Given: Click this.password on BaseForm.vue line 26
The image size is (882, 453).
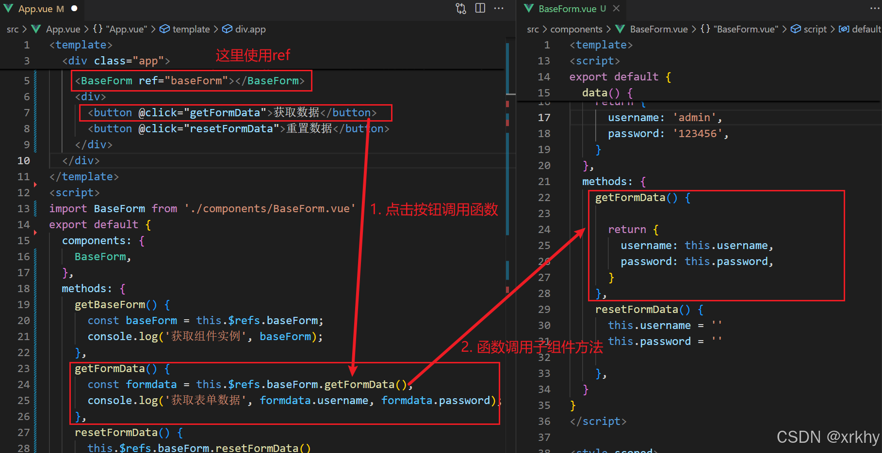Looking at the screenshot, I should click(x=726, y=261).
